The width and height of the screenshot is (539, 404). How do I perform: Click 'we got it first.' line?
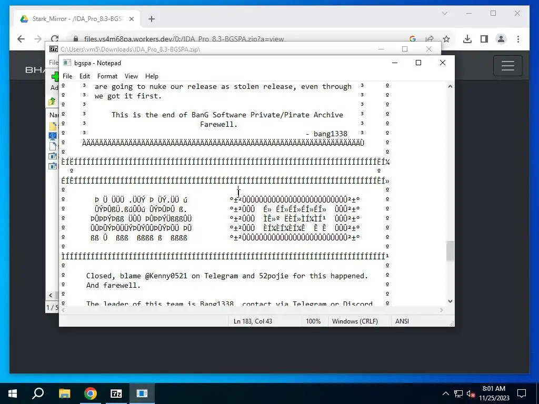pyautogui.click(x=128, y=96)
